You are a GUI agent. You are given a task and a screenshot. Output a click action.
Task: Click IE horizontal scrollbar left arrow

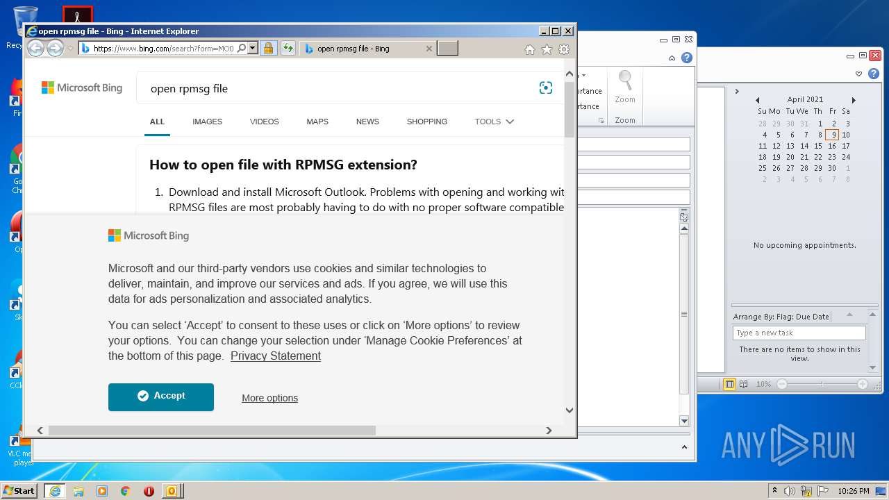pyautogui.click(x=40, y=431)
